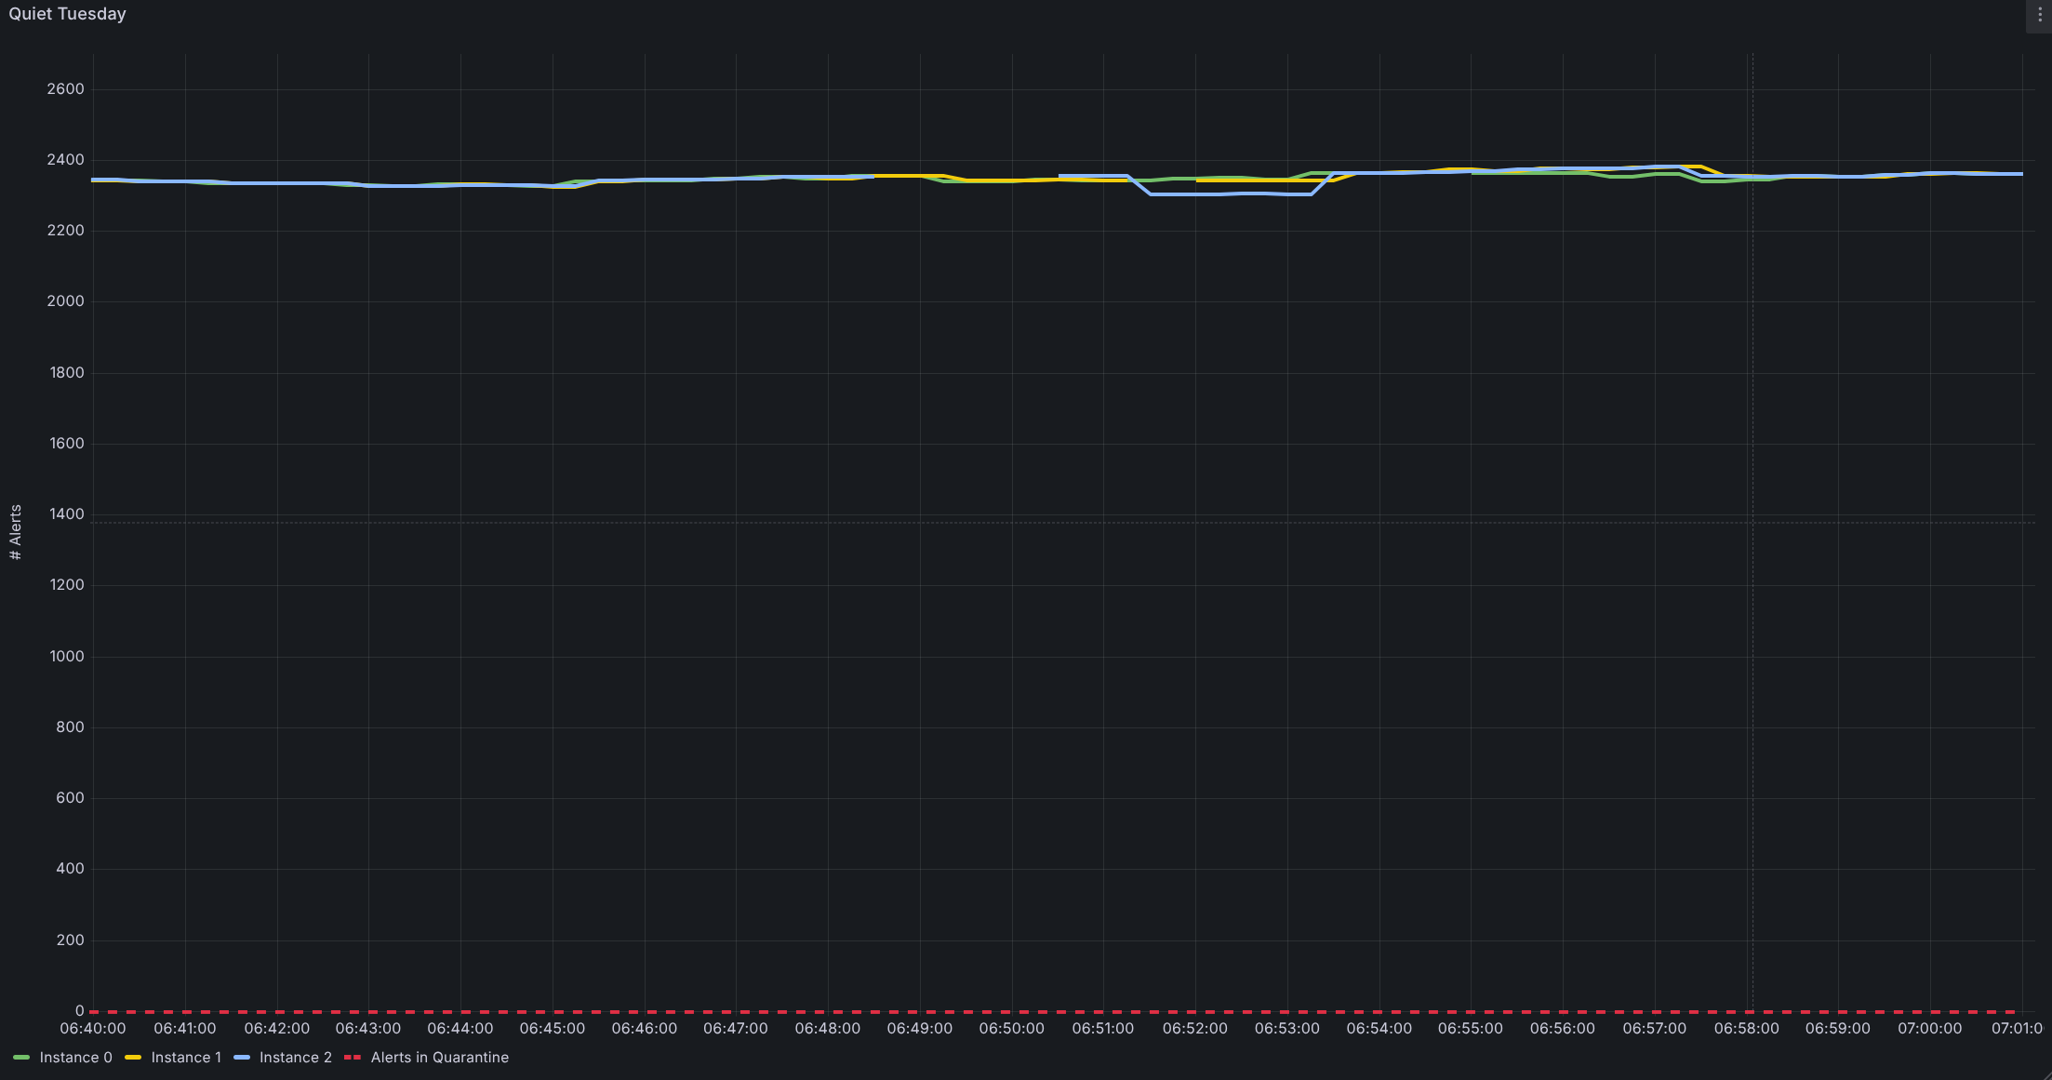Click the green Instance 0 color swatch
The image size is (2052, 1080).
click(21, 1058)
